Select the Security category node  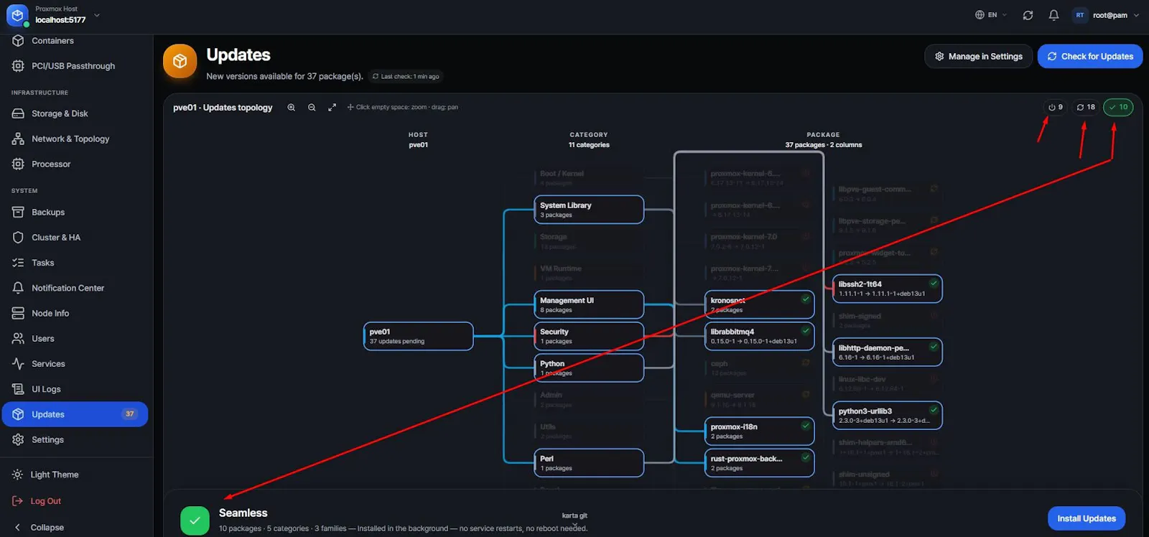(589, 336)
